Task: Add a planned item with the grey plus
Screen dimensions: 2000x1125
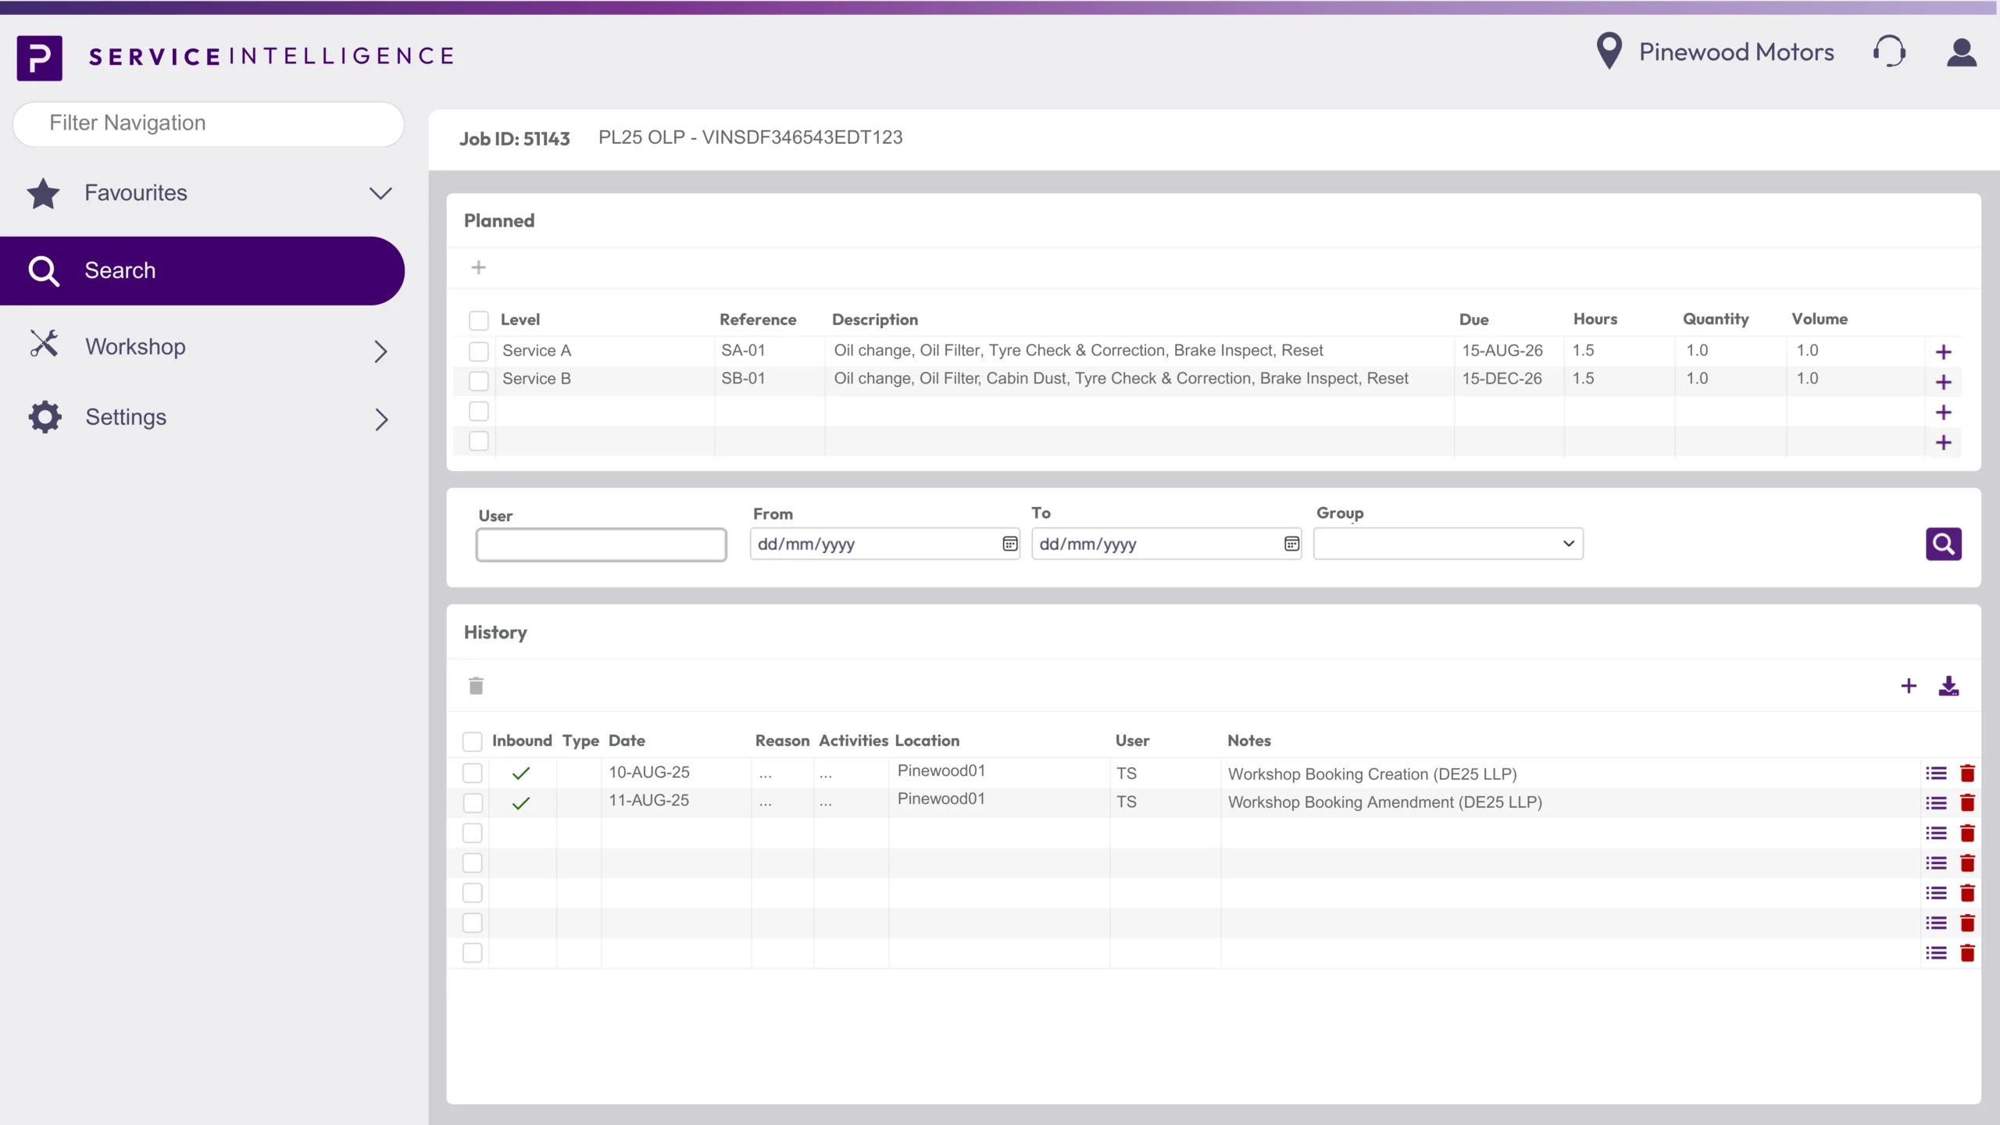Action: [x=479, y=268]
